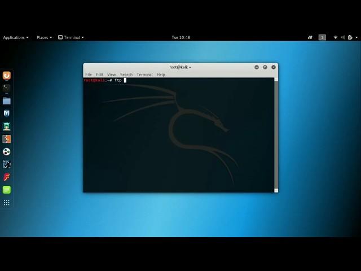Click the terminal vertical scrollbar
This screenshot has height=271, width=361.
pyautogui.click(x=276, y=135)
